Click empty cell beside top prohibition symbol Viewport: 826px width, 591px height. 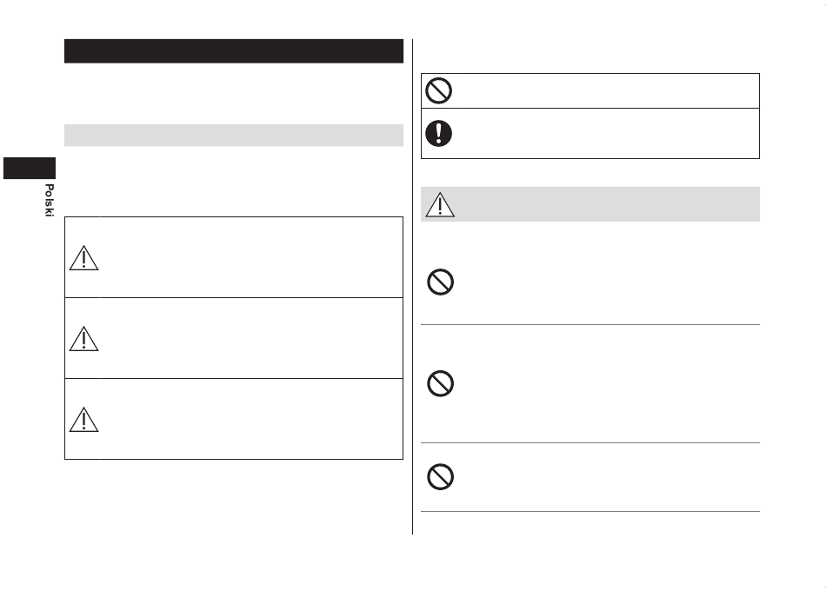pos(608,90)
